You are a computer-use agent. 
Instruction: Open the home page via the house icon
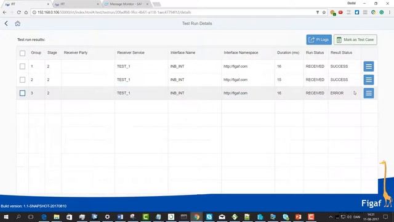[17, 23]
